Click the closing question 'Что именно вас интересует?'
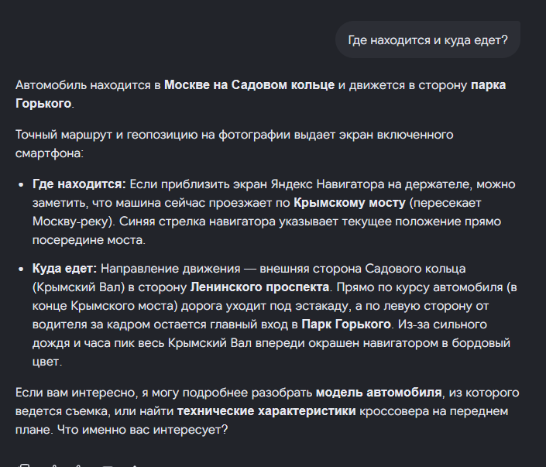This screenshot has width=546, height=467. (x=143, y=429)
